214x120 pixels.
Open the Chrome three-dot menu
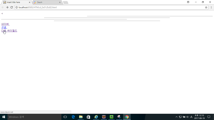(211, 7)
